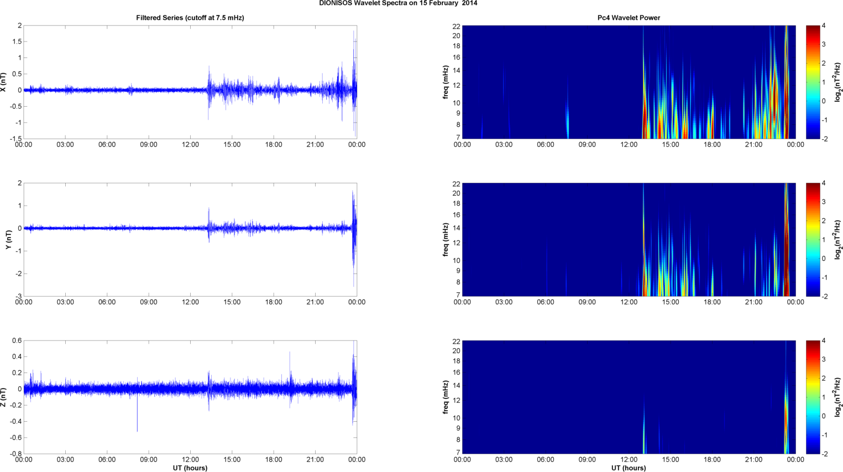Click the '-0.8' tick on Z plot axis
The image size is (843, 472).
coord(16,454)
